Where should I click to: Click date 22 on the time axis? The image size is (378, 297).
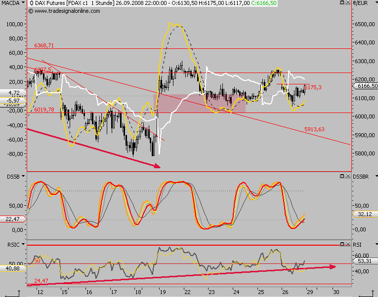187,292
